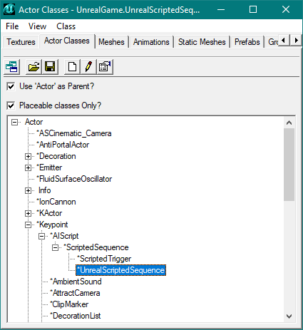Select *ASCinematic_Camera in the tree
303x330 pixels.
pos(74,133)
